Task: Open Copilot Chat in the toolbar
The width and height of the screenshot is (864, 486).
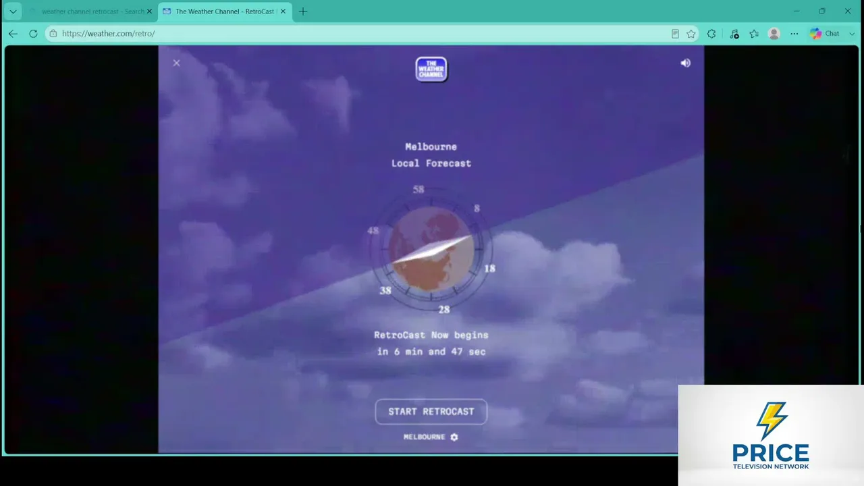Action: coord(825,34)
